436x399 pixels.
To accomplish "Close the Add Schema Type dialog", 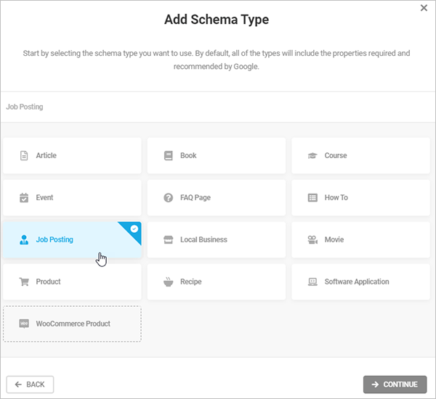I will click(x=424, y=8).
